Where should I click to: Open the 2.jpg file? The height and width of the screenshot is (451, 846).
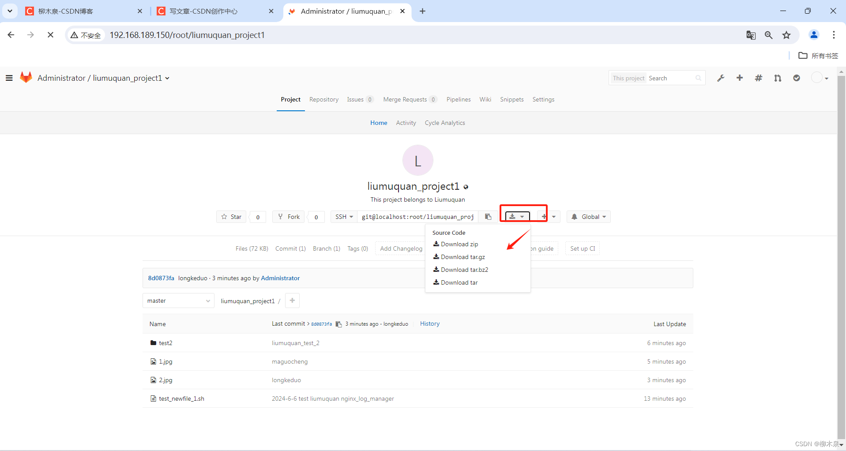tap(165, 380)
